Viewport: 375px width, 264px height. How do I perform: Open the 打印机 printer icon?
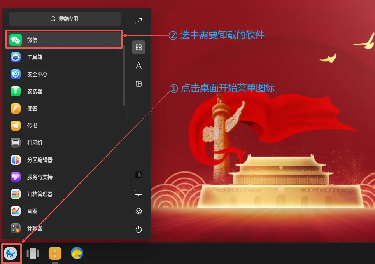(16, 143)
